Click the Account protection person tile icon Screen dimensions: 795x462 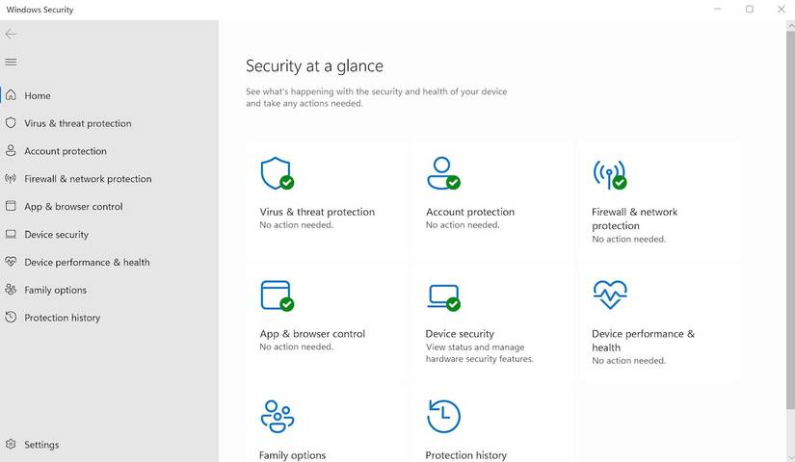tap(442, 173)
